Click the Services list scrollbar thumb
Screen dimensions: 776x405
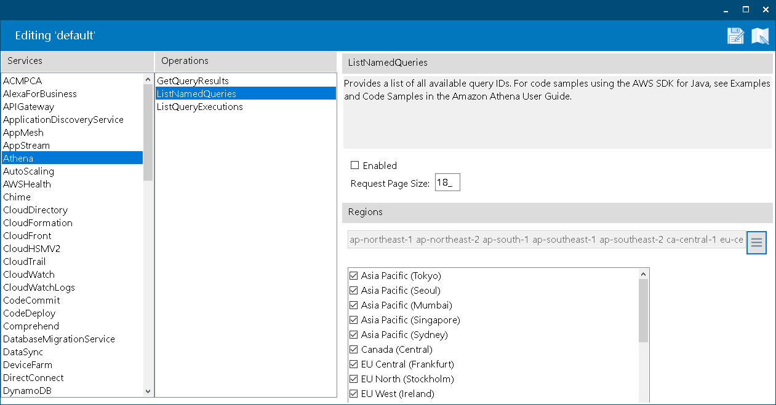click(x=148, y=132)
